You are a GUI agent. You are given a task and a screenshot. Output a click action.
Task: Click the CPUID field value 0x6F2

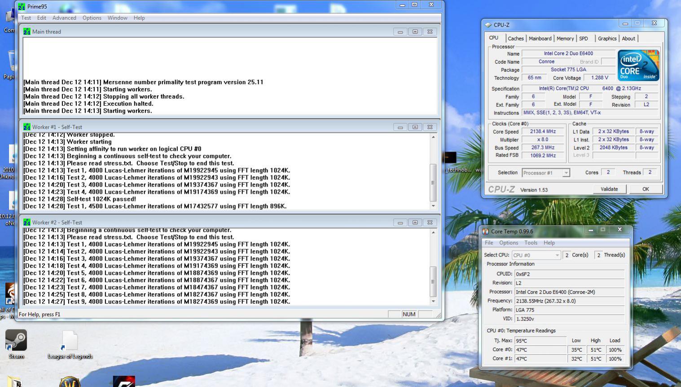click(569, 274)
